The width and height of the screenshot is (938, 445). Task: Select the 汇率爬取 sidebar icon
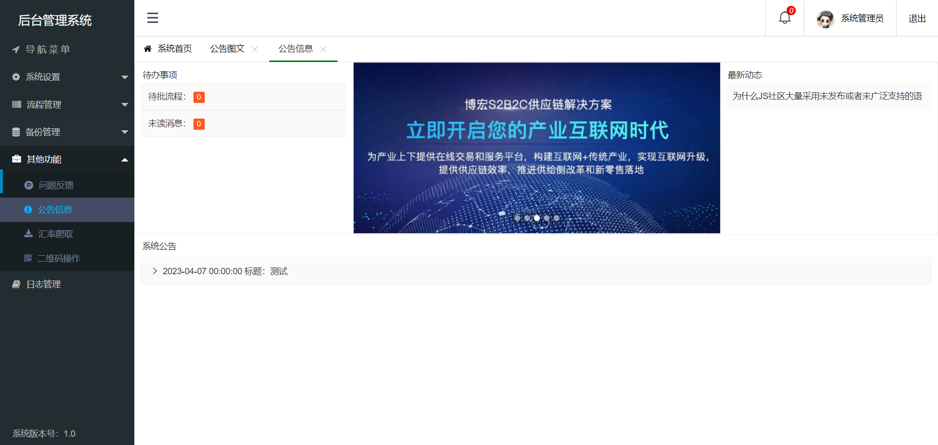(28, 234)
